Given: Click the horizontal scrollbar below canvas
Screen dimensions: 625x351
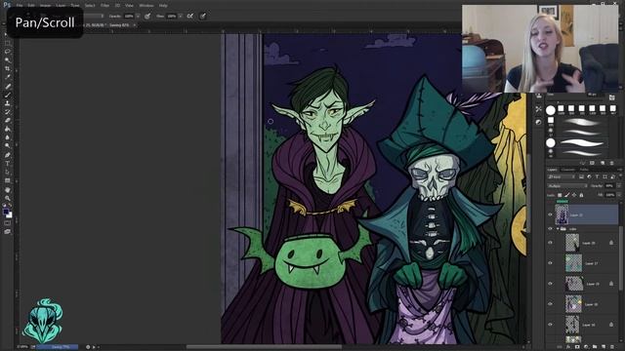Looking at the screenshot, I should (x=264, y=347).
